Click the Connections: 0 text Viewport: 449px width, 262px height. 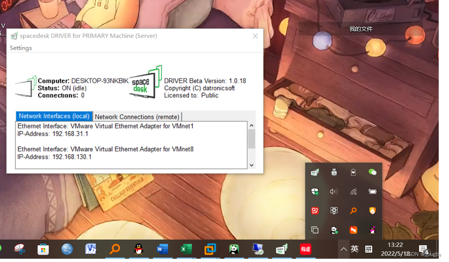(x=61, y=96)
